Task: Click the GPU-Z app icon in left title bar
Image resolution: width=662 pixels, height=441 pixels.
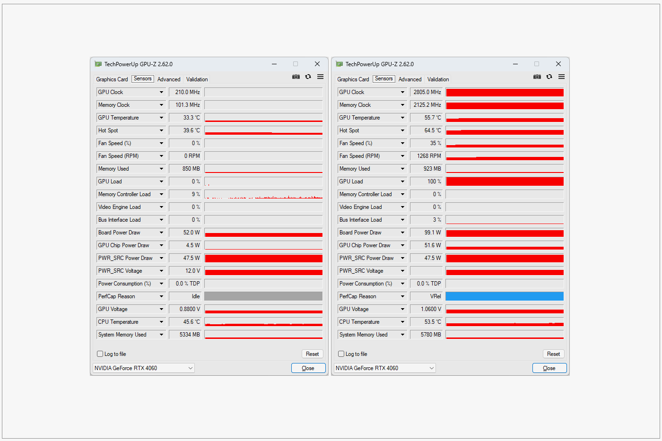Action: point(98,64)
